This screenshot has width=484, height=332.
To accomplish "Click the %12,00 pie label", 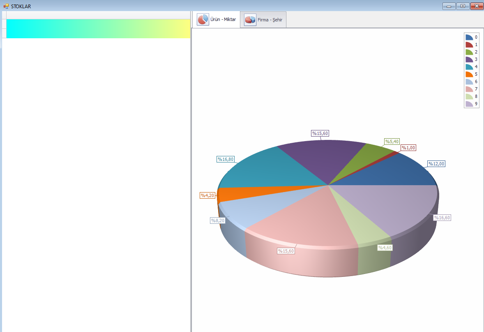I will [x=436, y=164].
